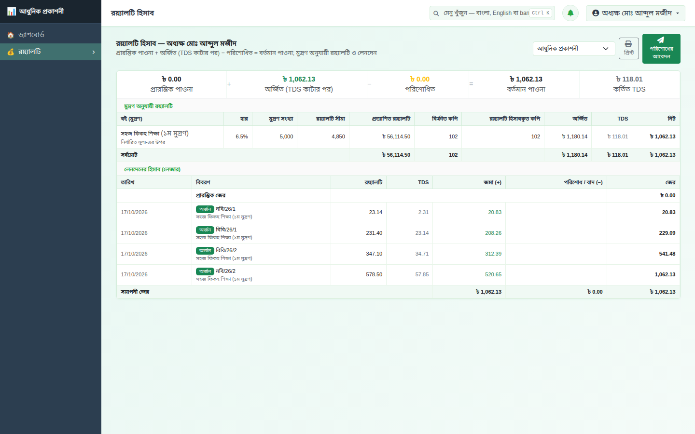
Task: Click the notification bell icon
Action: click(570, 13)
